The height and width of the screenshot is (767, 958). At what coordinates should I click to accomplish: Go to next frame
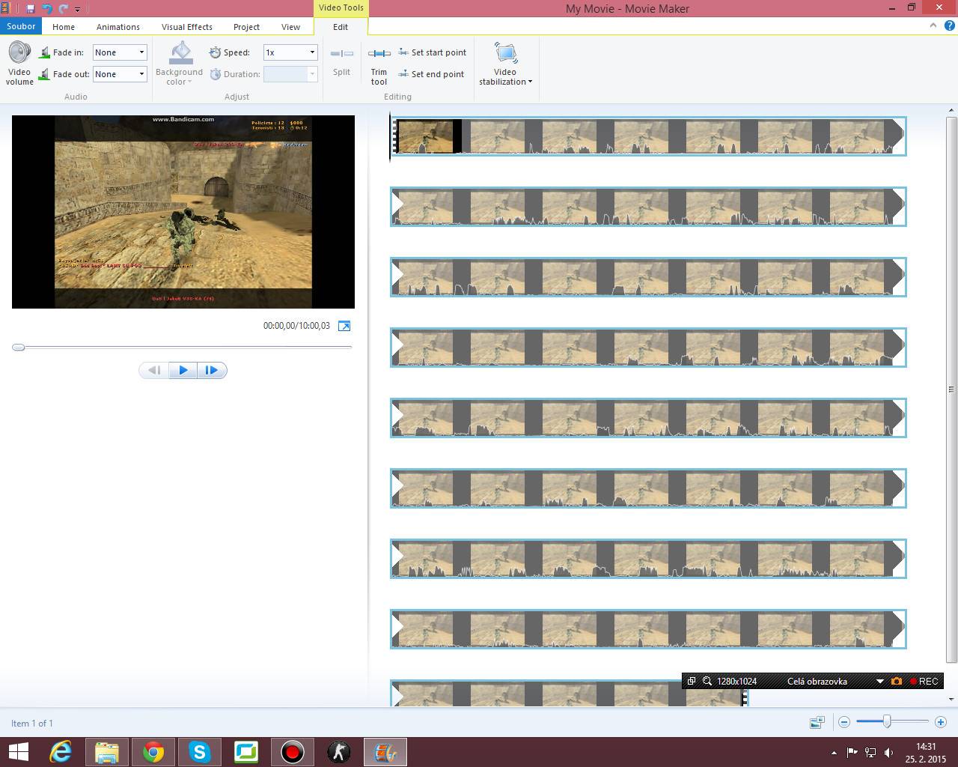coord(212,370)
